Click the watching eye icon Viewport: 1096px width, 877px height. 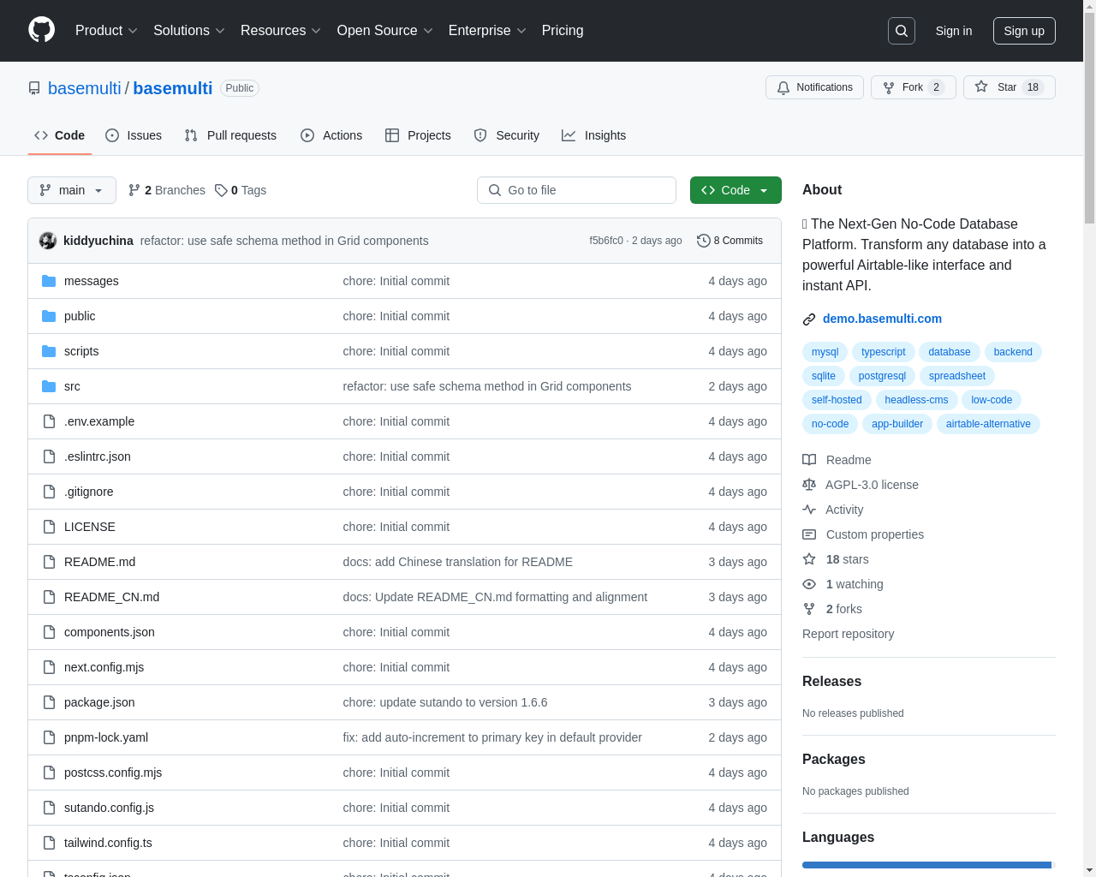pos(809,584)
